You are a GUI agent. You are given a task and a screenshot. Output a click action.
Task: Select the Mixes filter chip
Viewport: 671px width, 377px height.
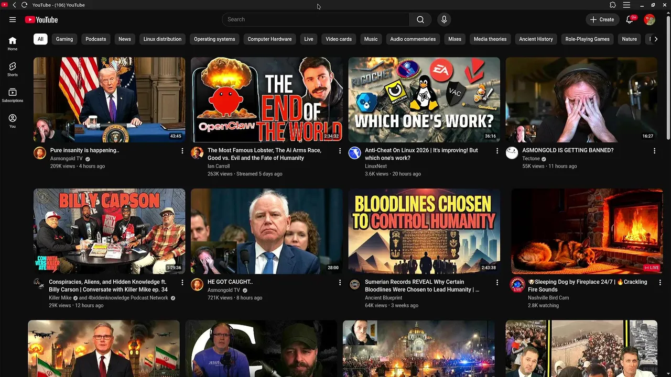click(455, 39)
